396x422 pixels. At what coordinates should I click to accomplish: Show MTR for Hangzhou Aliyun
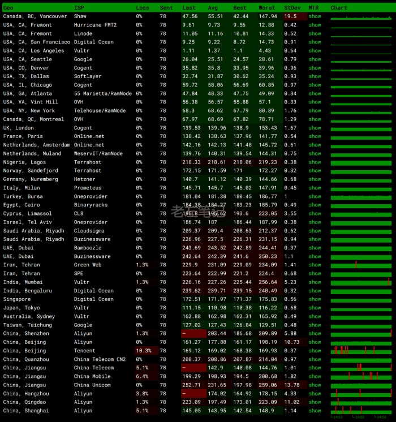click(x=315, y=394)
